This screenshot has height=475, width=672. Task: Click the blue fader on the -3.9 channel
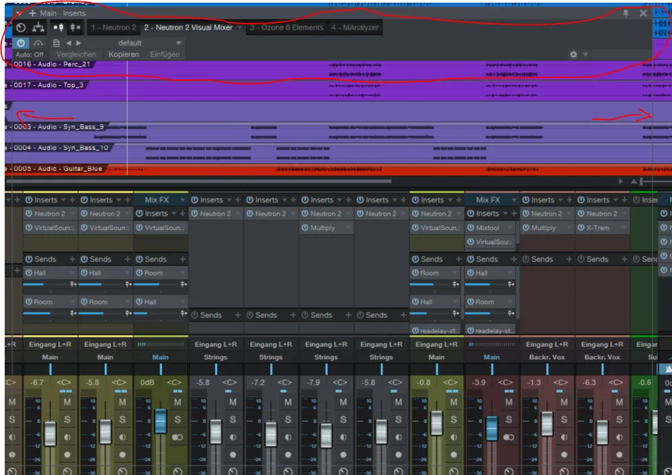[492, 428]
